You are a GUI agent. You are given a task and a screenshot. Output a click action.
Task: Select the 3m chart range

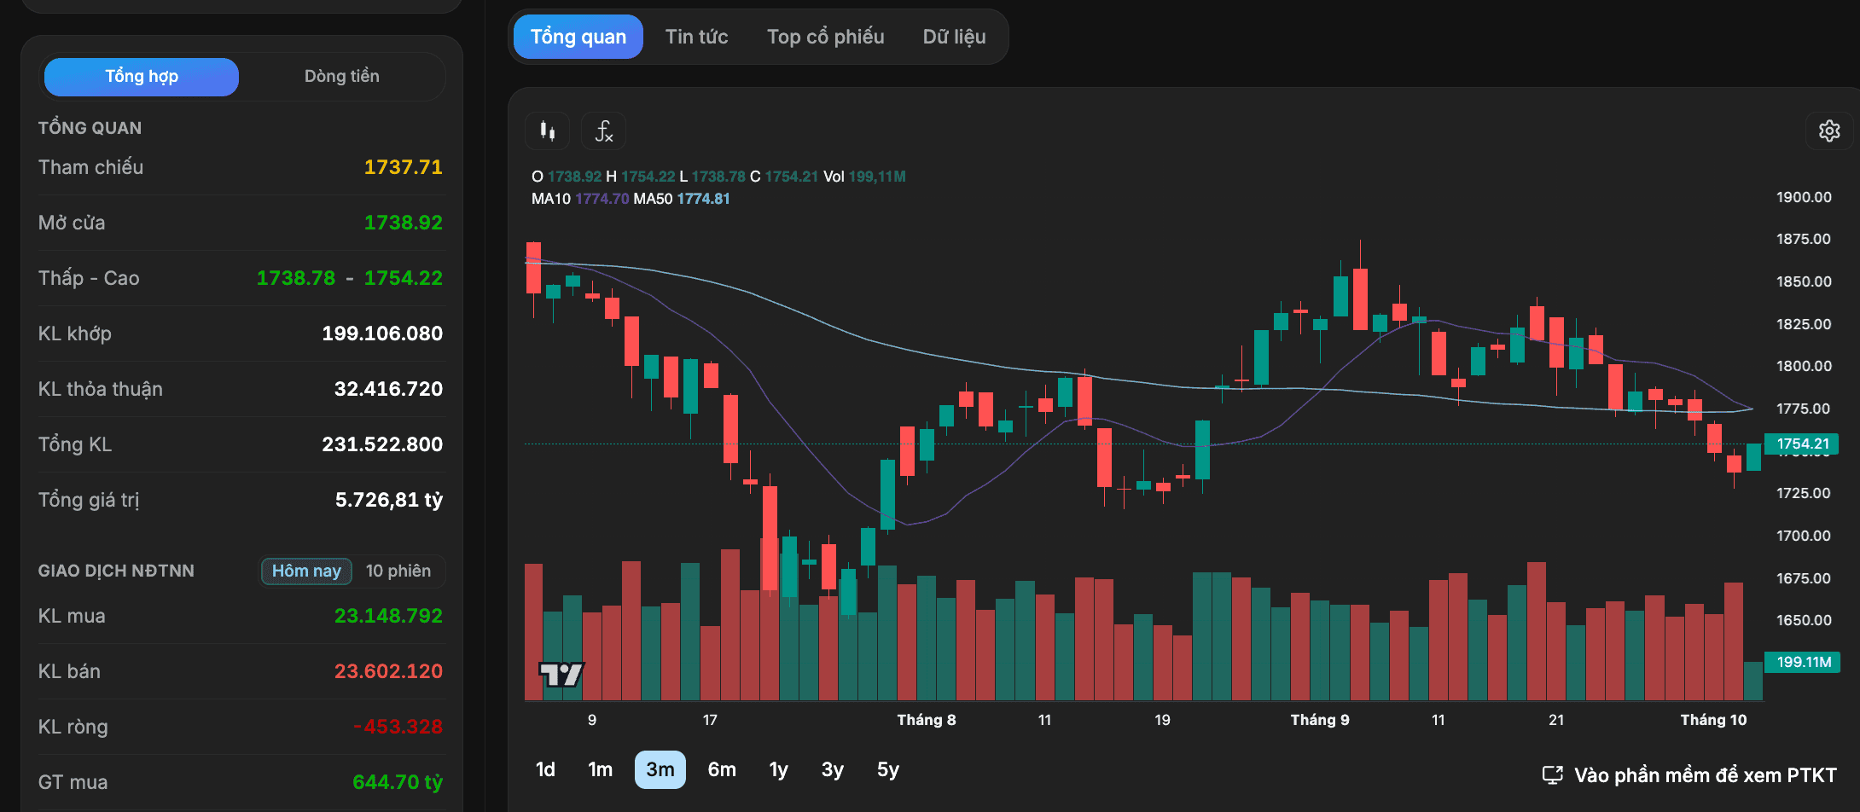click(x=660, y=769)
